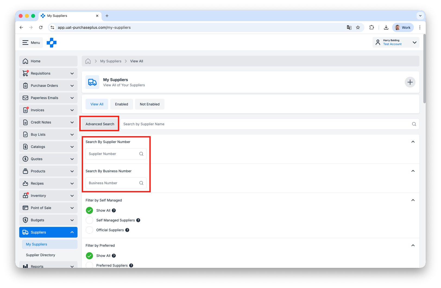Expand the Purchase Orders menu chevron
The width and height of the screenshot is (441, 288).
pyautogui.click(x=72, y=86)
